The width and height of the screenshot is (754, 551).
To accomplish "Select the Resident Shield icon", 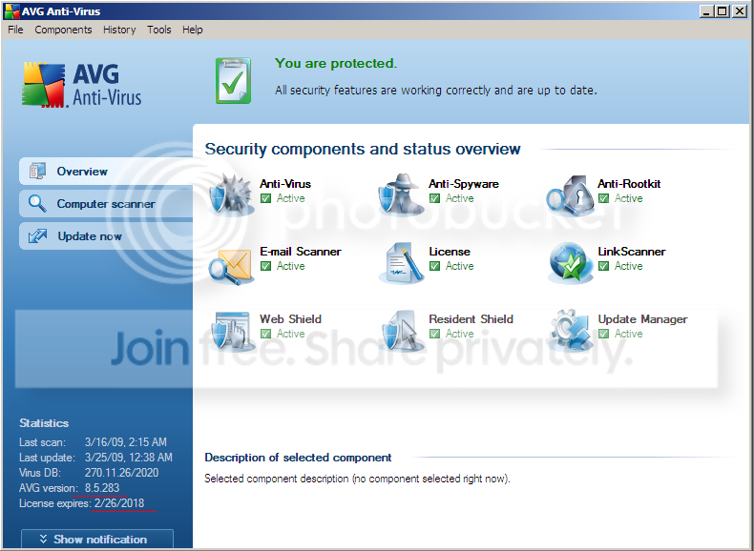I will (400, 331).
